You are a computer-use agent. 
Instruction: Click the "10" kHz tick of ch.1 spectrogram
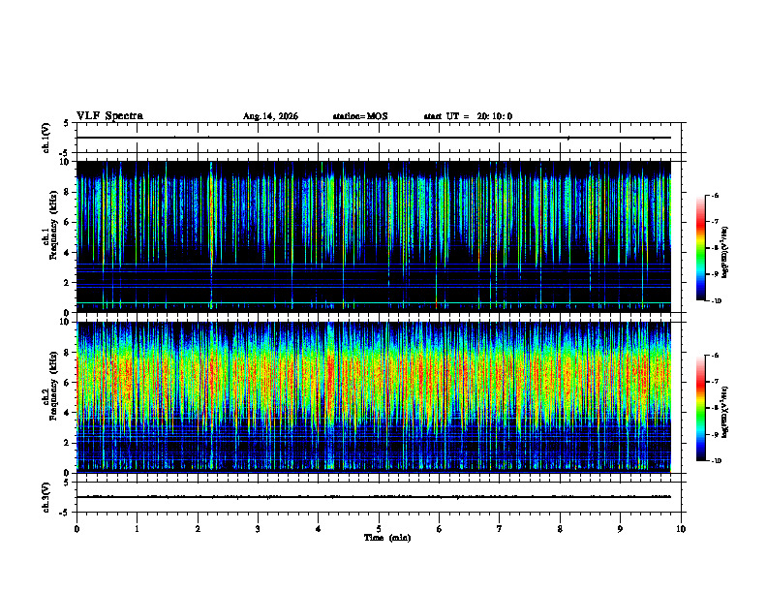point(65,162)
